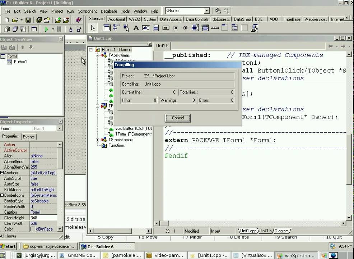Select the ScrollBar component in palette
Screen dimensions: 354x259
[215, 28]
